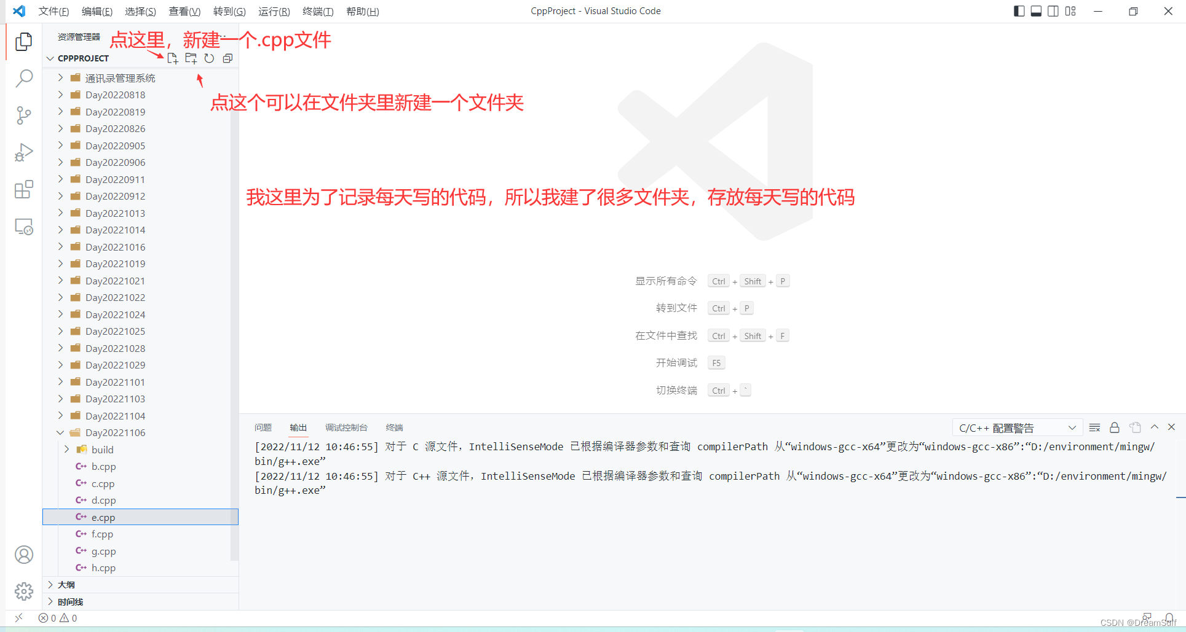Open output log in editor
This screenshot has width=1186, height=632.
click(1135, 427)
